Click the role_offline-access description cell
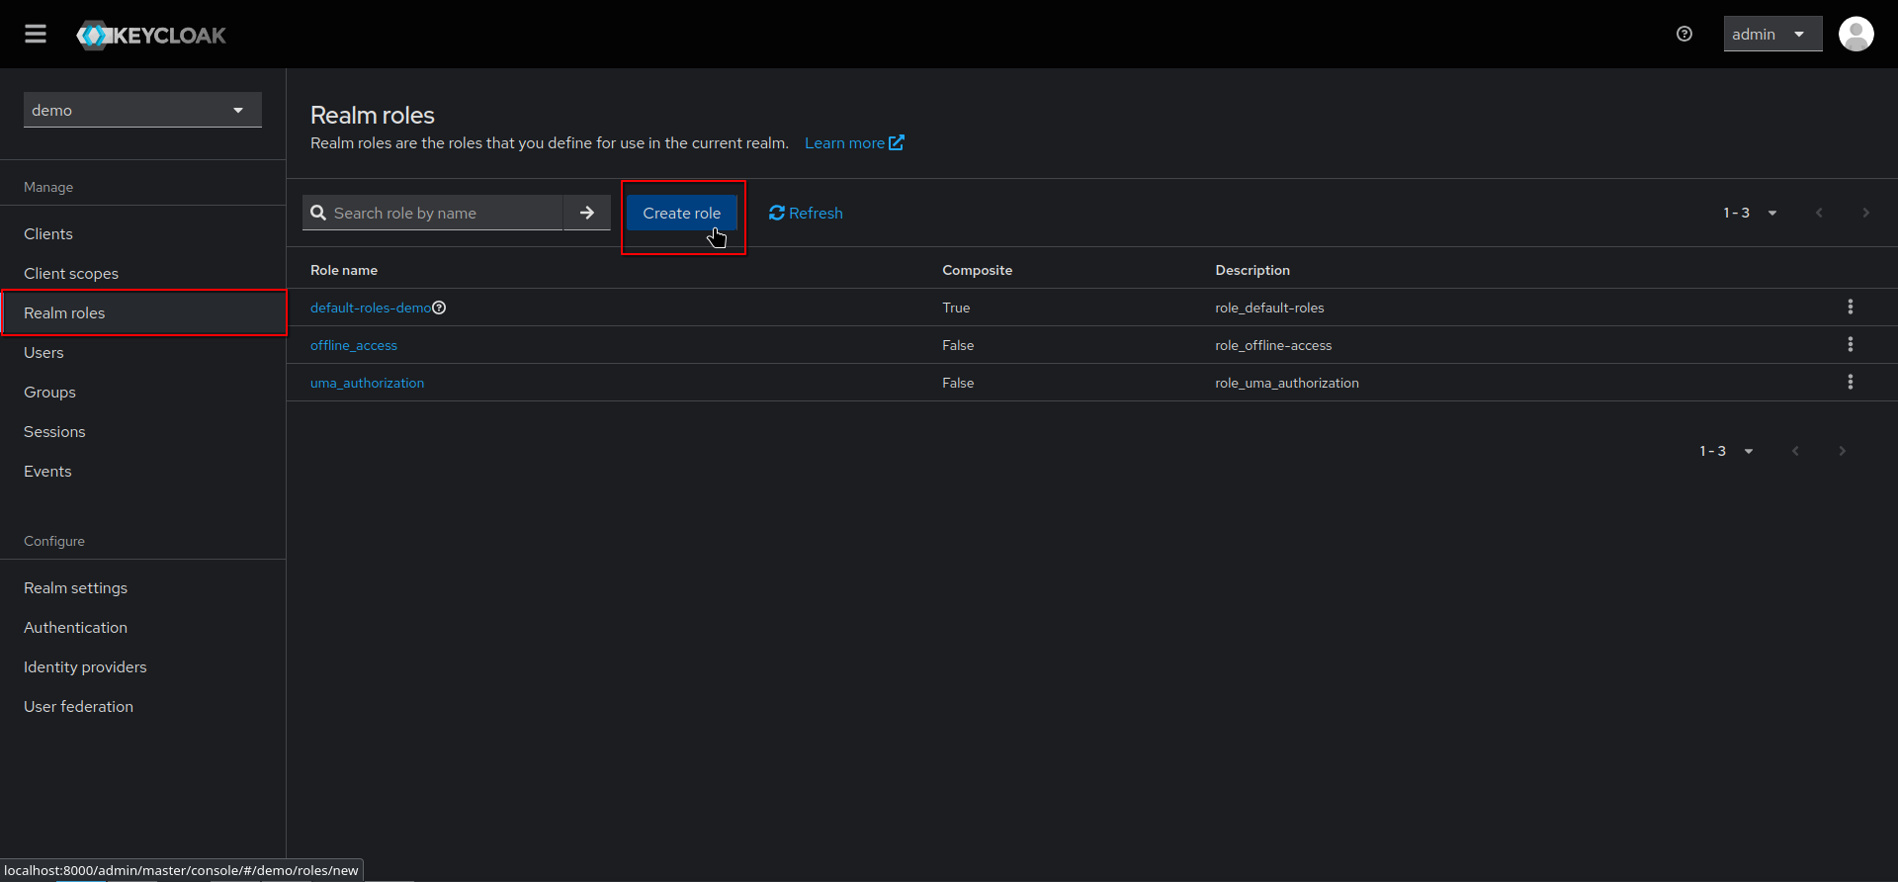The width and height of the screenshot is (1898, 882). [1273, 345]
